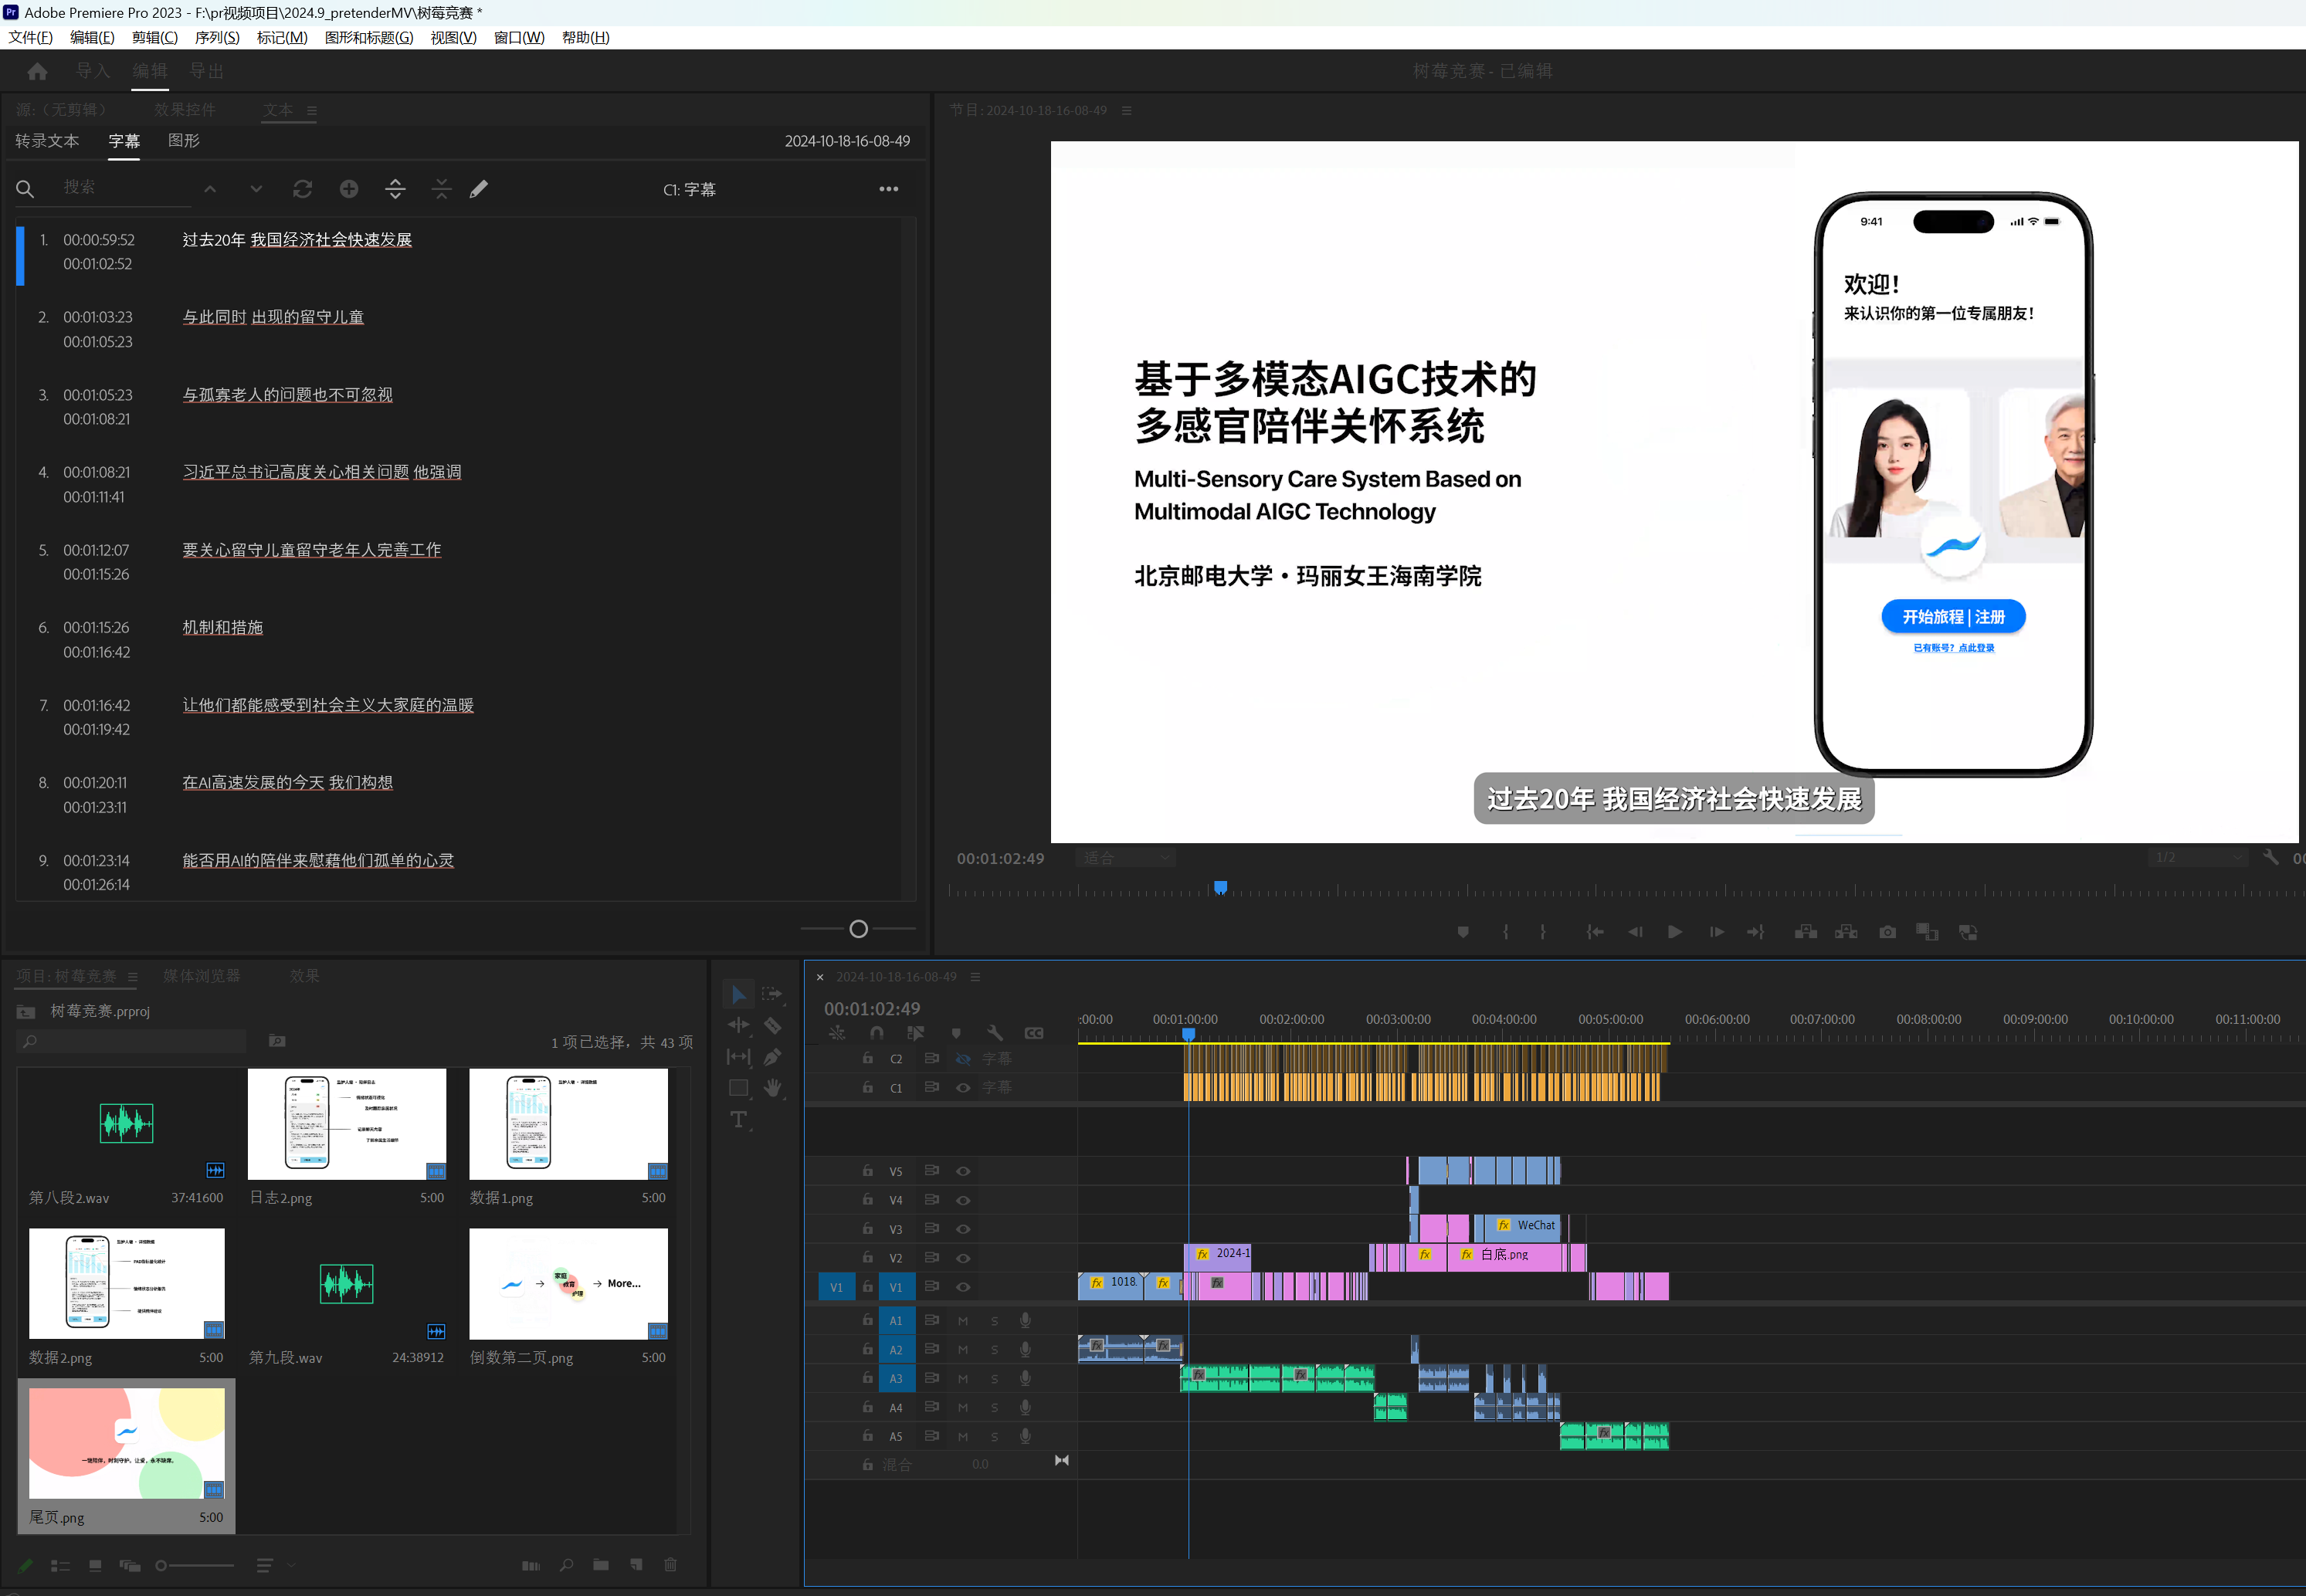
Task: Go to next search result arrow
Action: pyautogui.click(x=256, y=189)
